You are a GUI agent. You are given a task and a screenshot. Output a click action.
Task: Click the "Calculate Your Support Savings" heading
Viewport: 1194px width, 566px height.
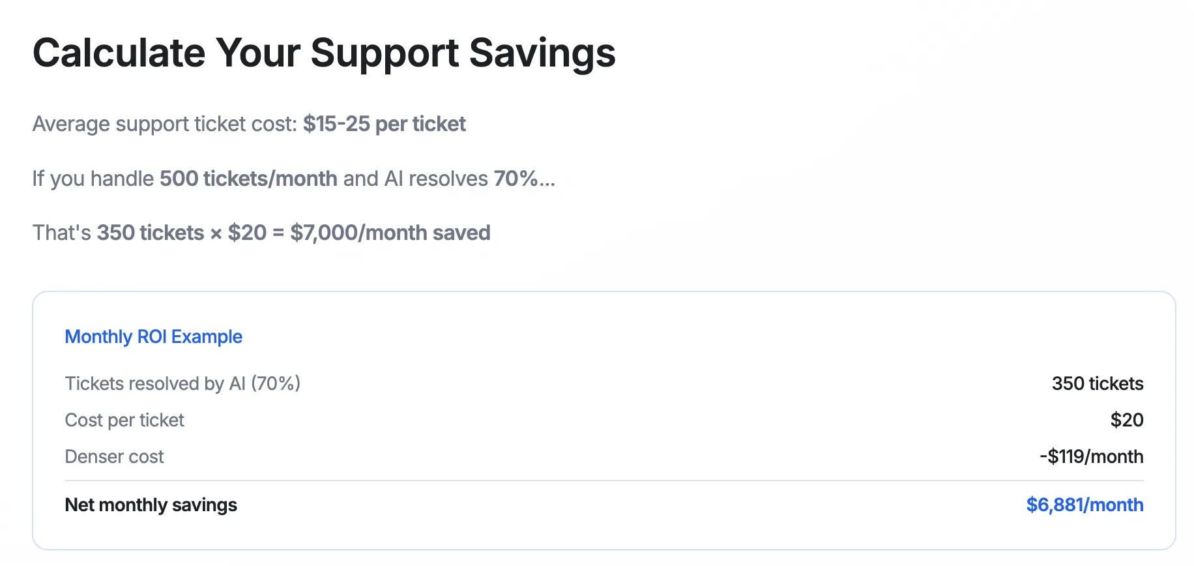pyautogui.click(x=324, y=53)
